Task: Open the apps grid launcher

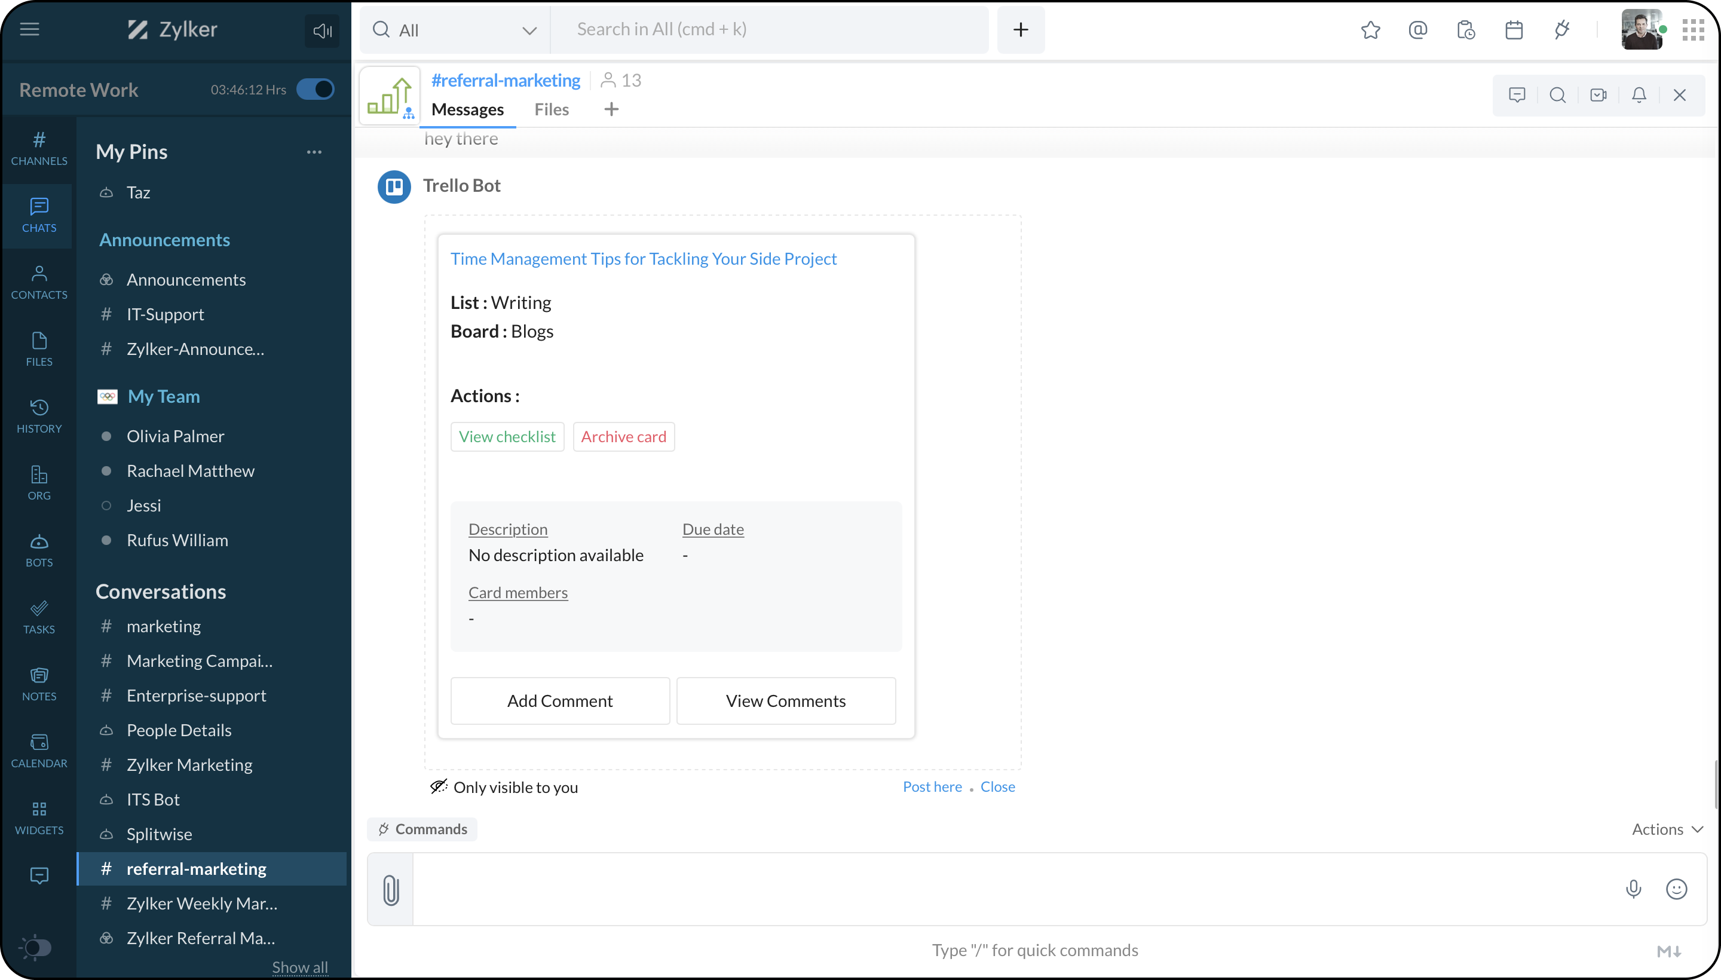Action: (1693, 30)
